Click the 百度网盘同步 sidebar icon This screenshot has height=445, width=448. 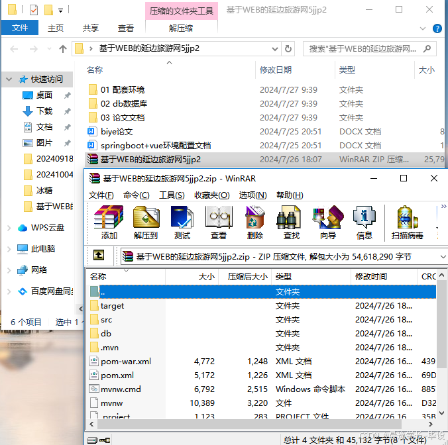click(x=23, y=291)
